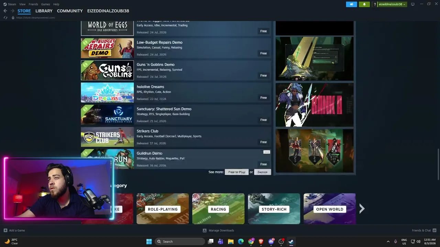Screen dimensions: 440x247
Task: Expand the eizeddinalzoubi38 account dropdown
Action: [x=392, y=4]
